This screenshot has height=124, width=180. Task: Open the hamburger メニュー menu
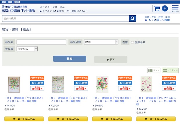point(175,8)
